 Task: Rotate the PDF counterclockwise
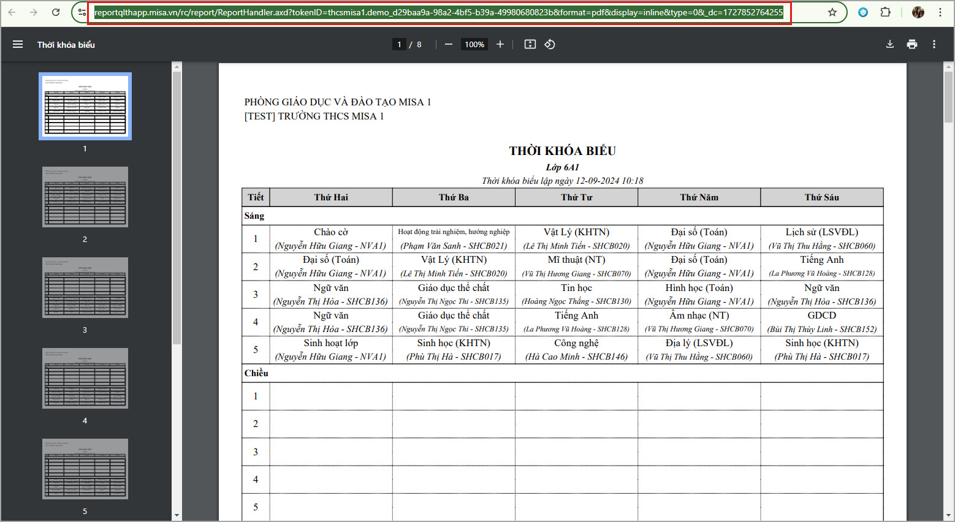(x=550, y=44)
